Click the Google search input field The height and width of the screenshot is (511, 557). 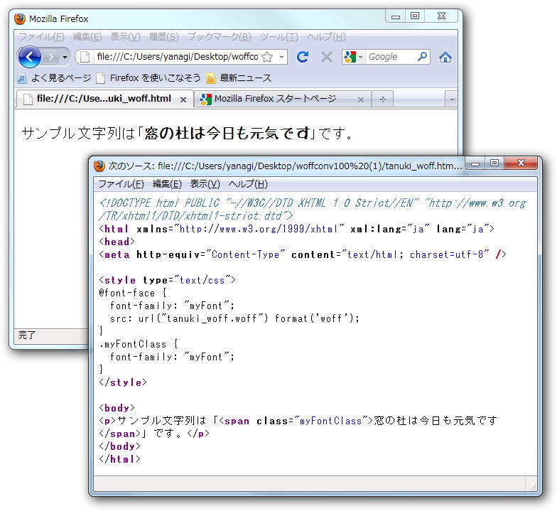391,57
